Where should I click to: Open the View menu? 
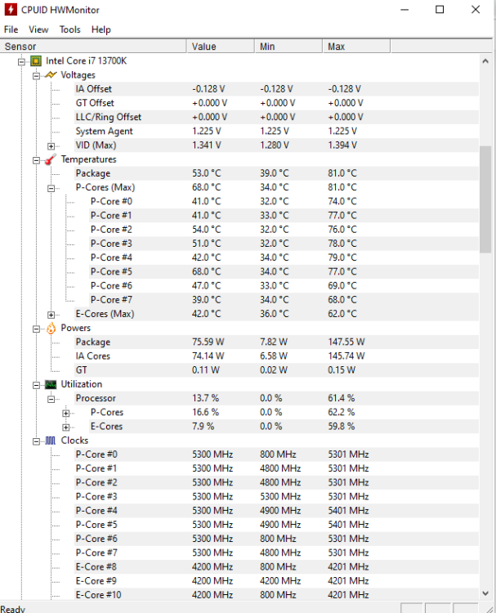point(38,29)
